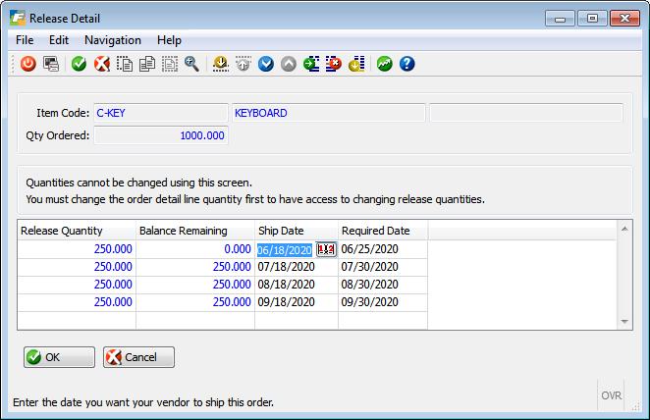Click the Ship Date column header
Image resolution: width=650 pixels, height=420 pixels.
coord(297,231)
